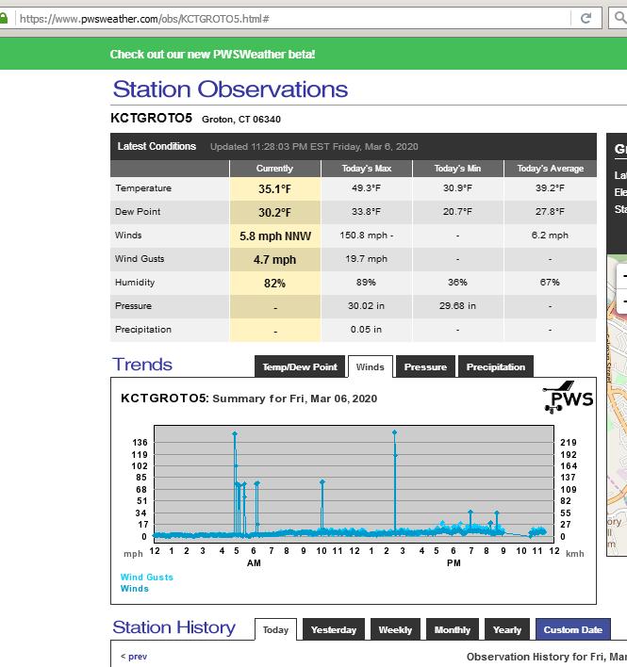Image resolution: width=627 pixels, height=667 pixels.
Task: Click the browser search magnifier icon
Action: 619,18
